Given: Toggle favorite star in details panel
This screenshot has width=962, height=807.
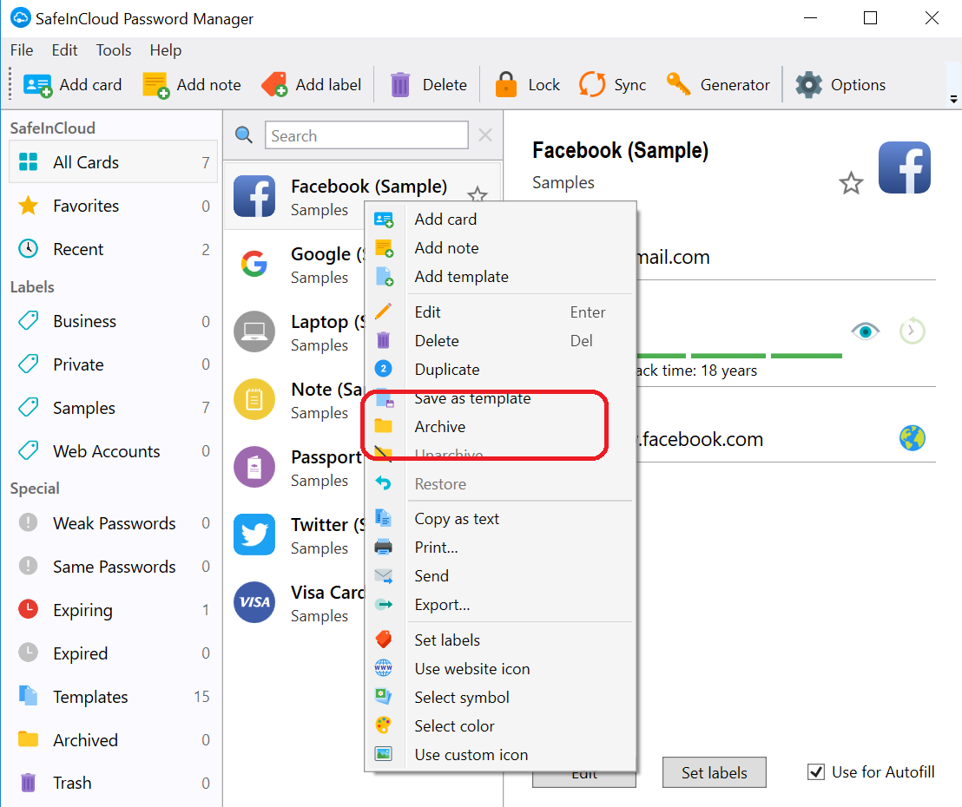Looking at the screenshot, I should pyautogui.click(x=851, y=183).
